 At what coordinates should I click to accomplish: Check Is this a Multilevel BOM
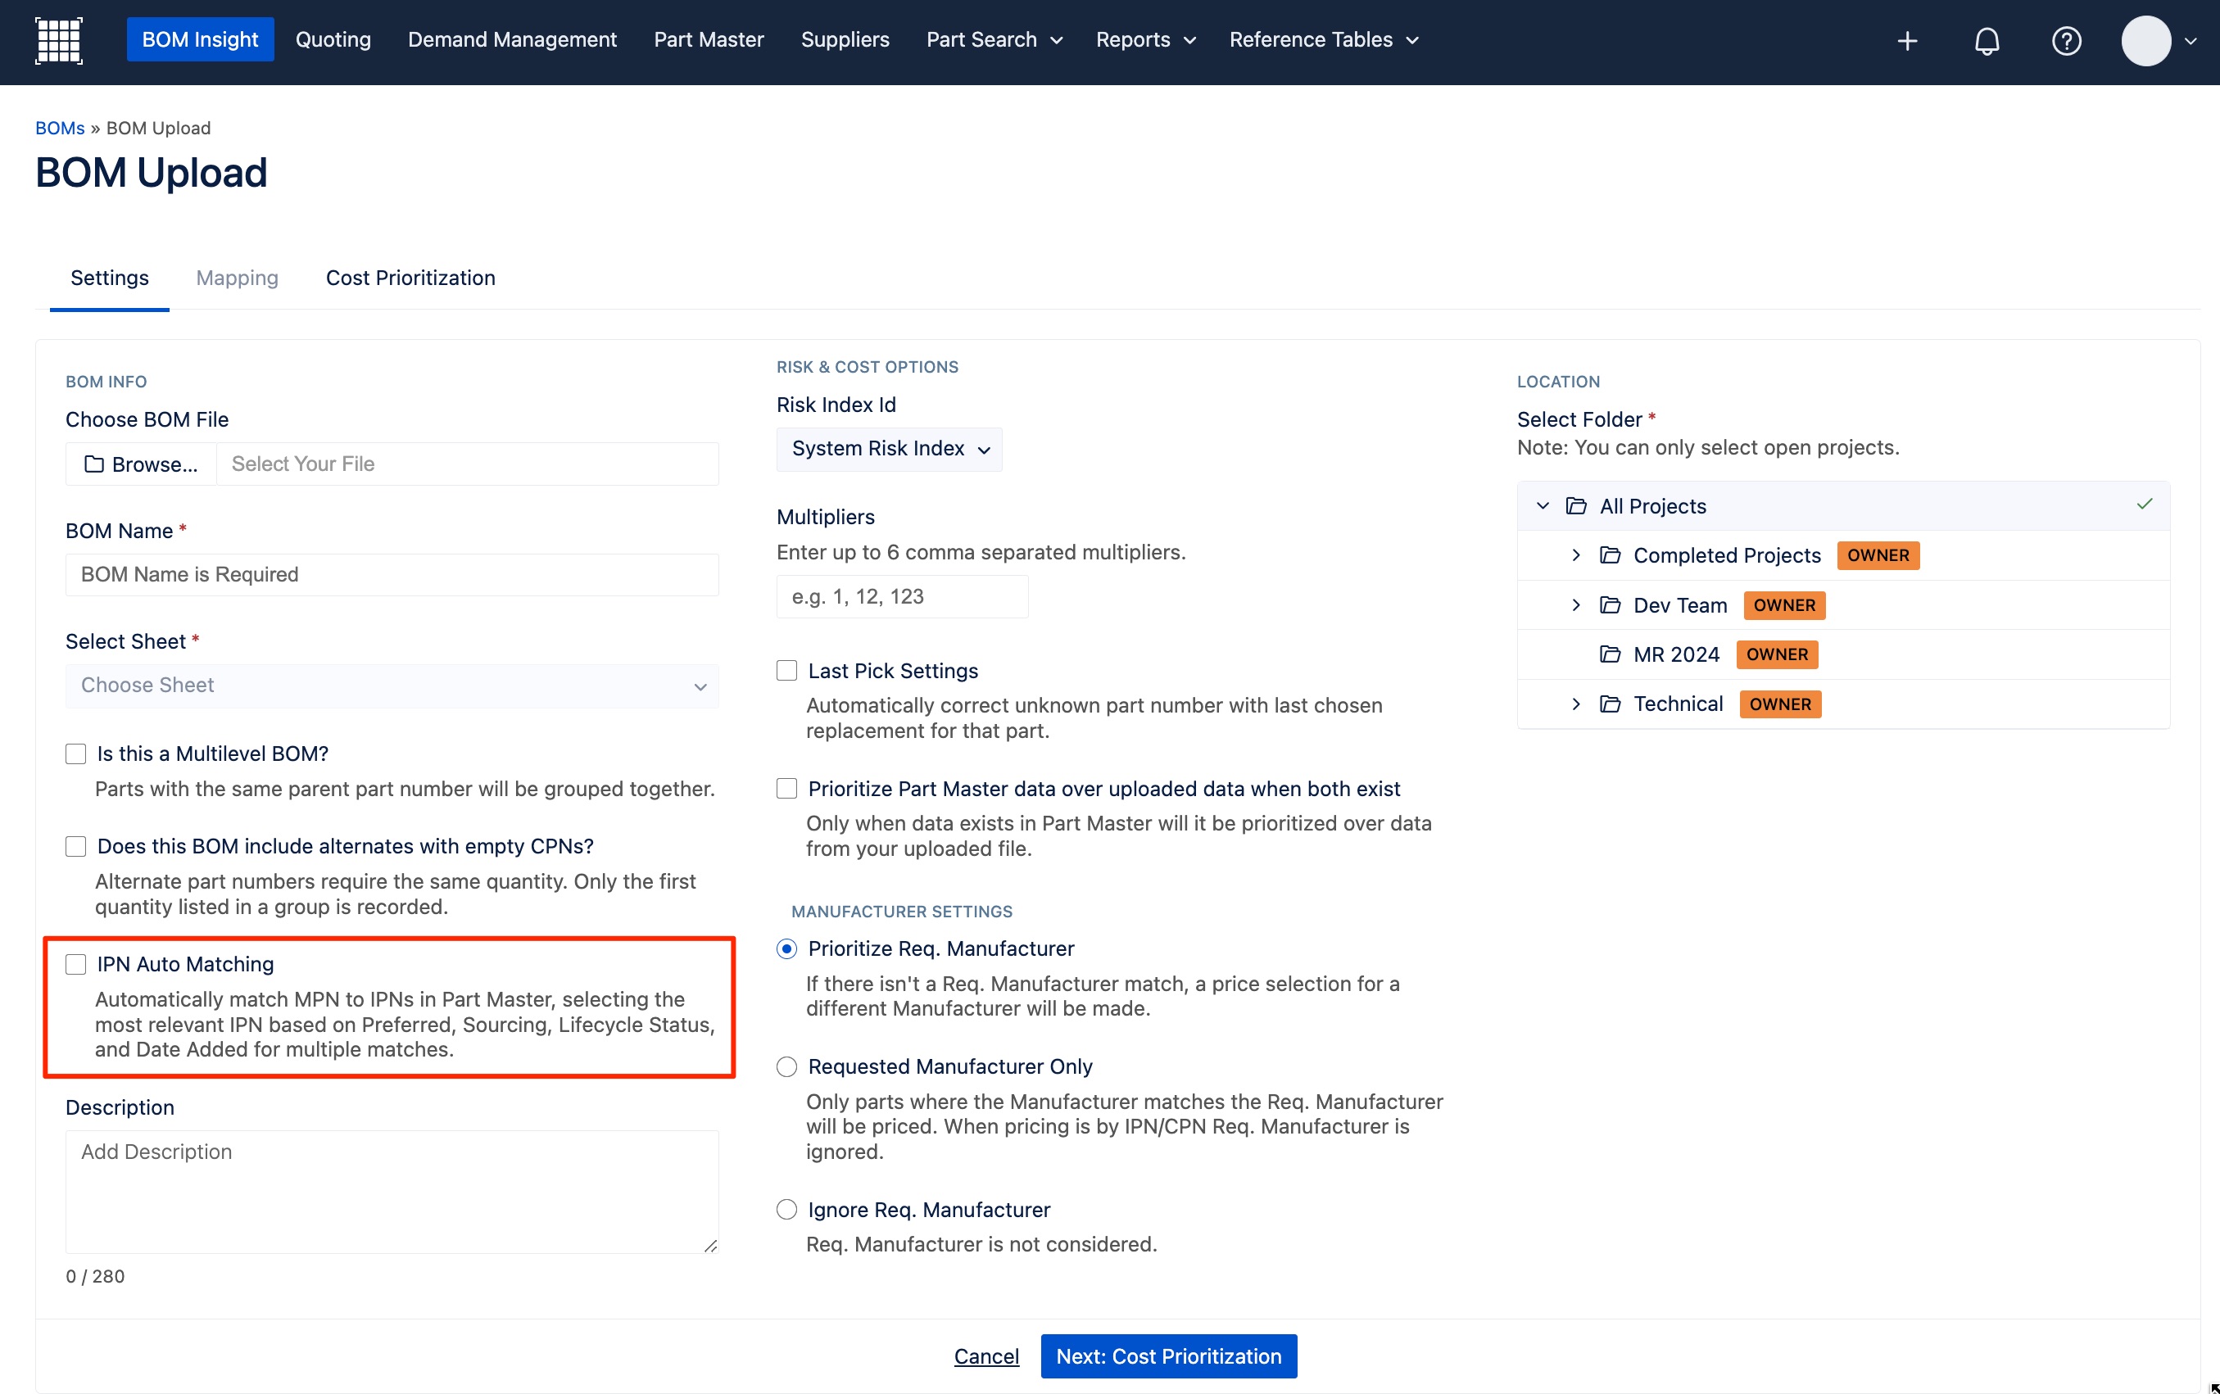click(75, 754)
